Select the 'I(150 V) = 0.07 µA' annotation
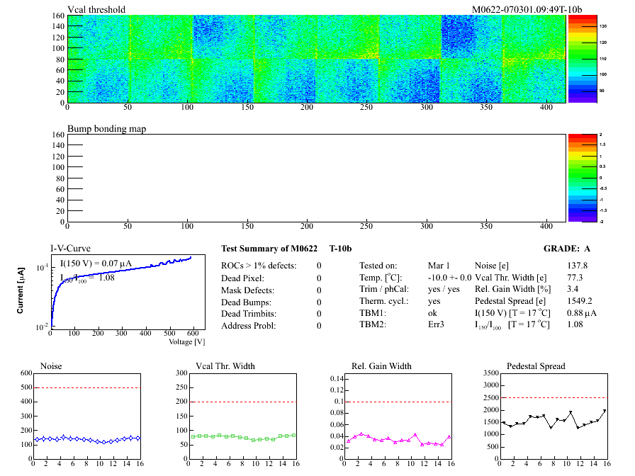The height and width of the screenshot is (476, 635). click(96, 263)
